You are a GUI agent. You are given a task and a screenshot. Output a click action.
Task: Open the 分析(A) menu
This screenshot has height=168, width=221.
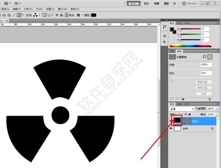[28, 9]
